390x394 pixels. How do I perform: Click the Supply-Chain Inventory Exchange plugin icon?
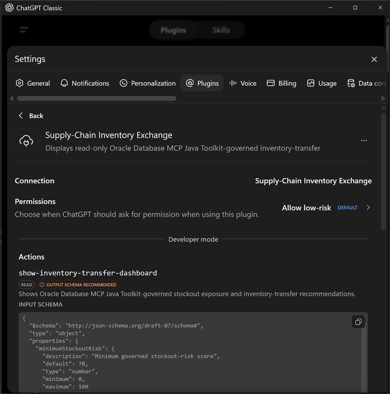coord(26,141)
